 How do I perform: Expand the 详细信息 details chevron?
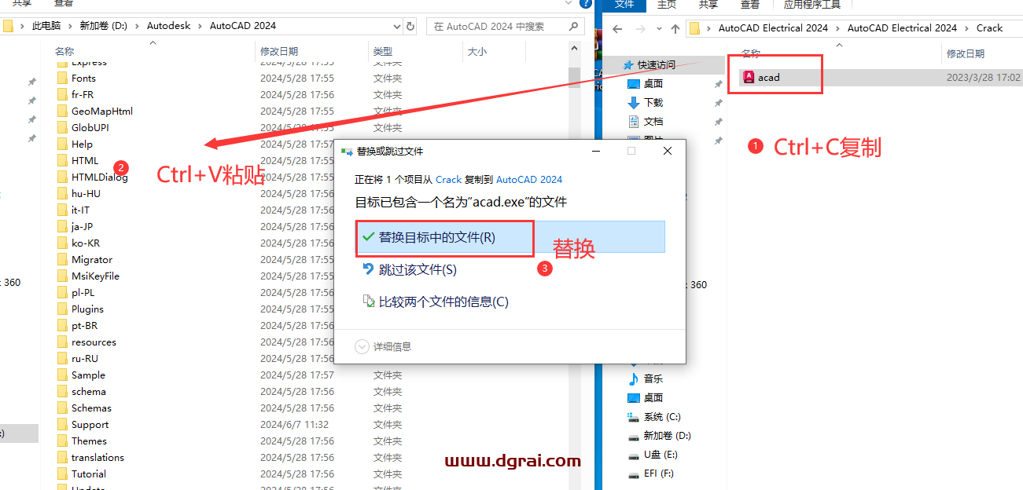click(362, 346)
